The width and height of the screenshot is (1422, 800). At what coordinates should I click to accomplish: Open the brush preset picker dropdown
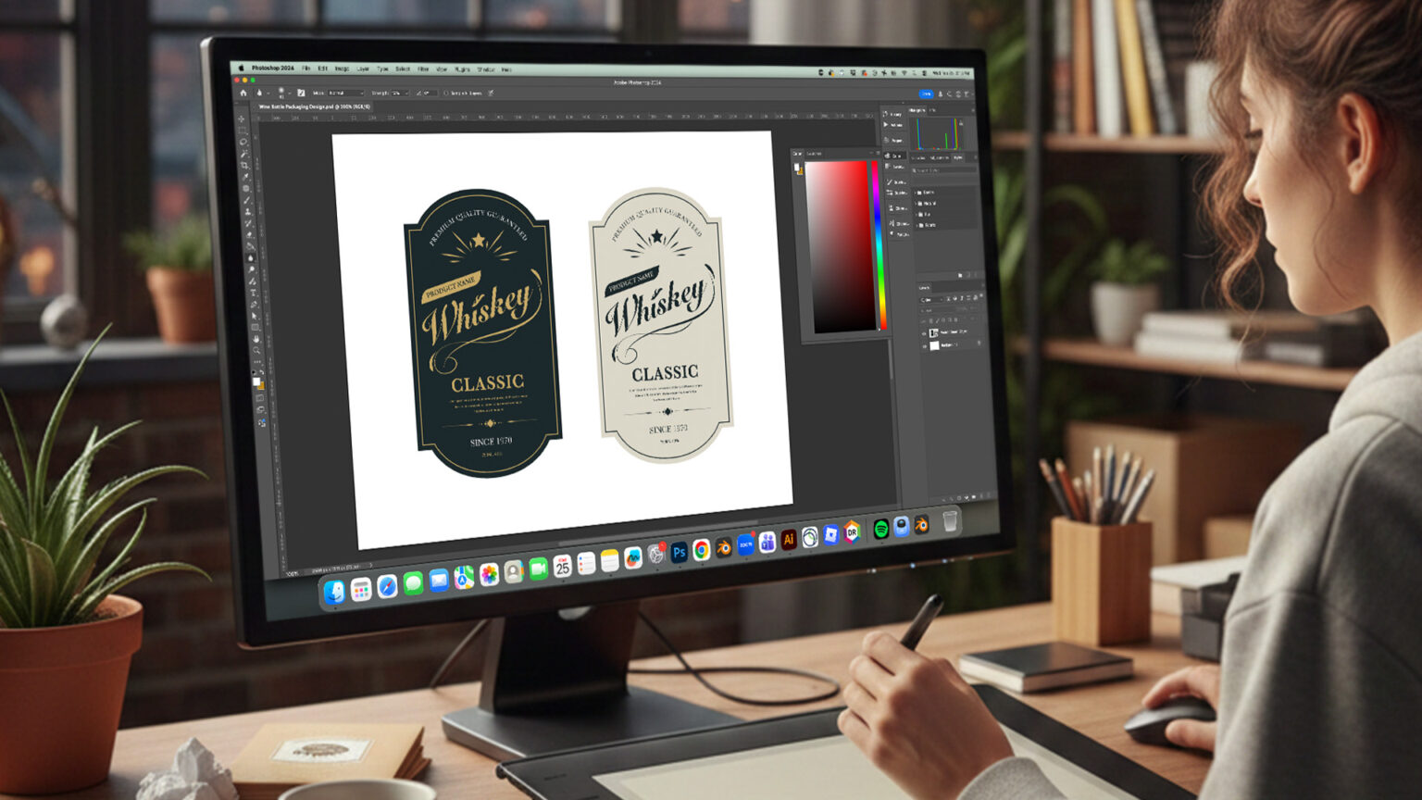[x=288, y=93]
